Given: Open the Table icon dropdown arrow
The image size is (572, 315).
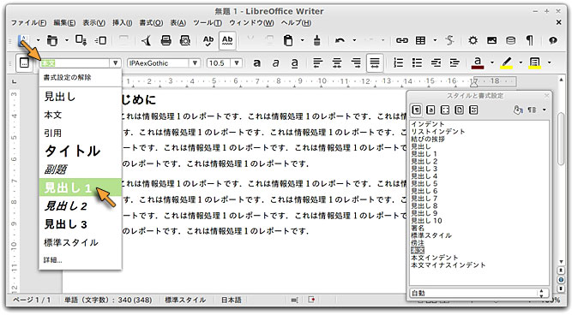Looking at the screenshot, I should pos(435,40).
